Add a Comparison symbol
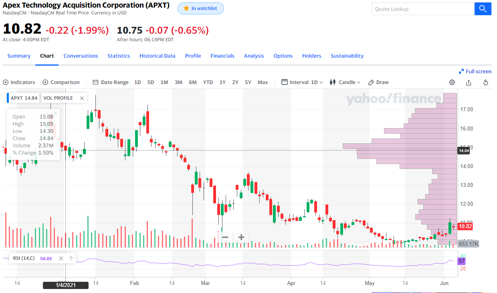This screenshot has width=497, height=293. click(61, 82)
